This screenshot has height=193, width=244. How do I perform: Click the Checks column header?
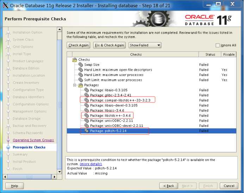pyautogui.click(x=136, y=54)
